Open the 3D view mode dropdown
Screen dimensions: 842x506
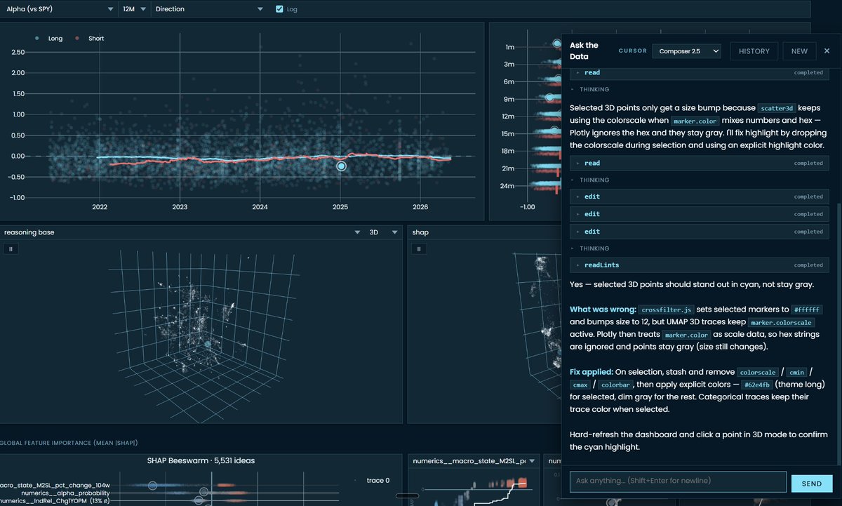(x=384, y=232)
